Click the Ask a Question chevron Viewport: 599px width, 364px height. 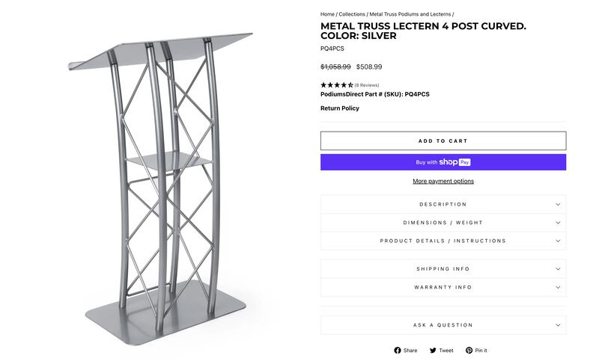[x=558, y=325]
